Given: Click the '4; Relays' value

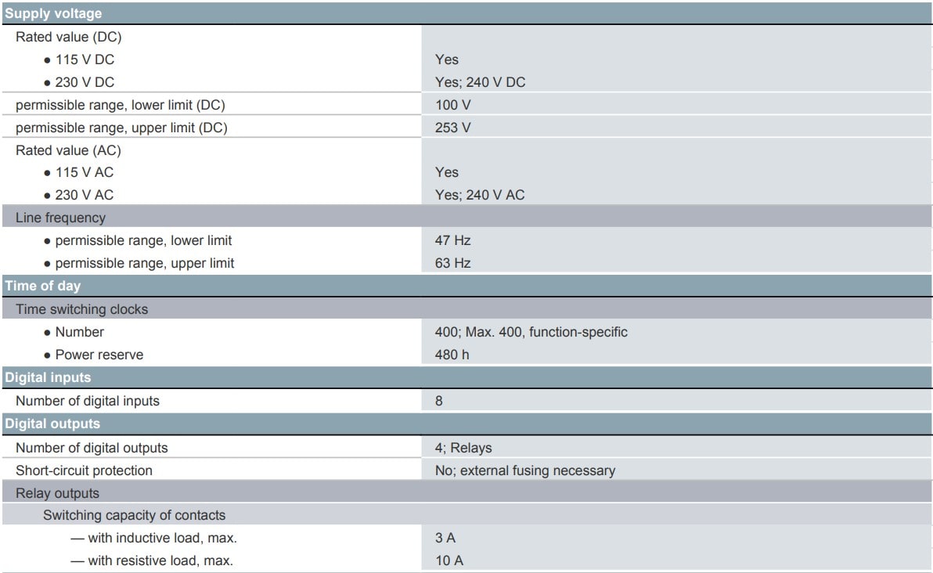Looking at the screenshot, I should pyautogui.click(x=463, y=448).
